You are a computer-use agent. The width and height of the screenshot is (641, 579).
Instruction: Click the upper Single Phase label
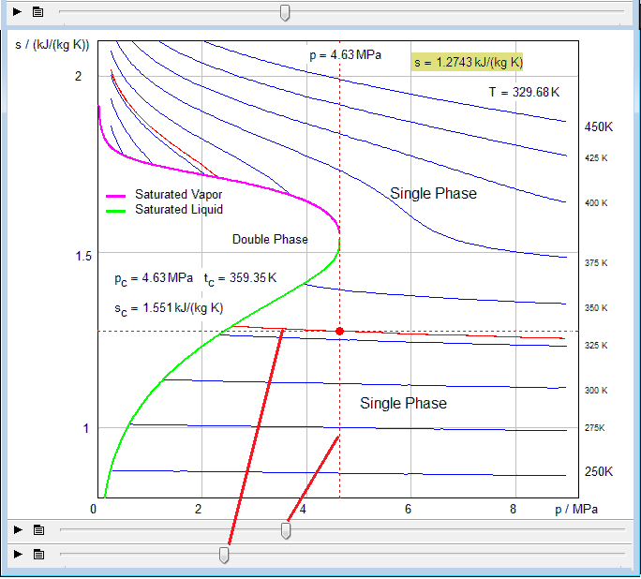tap(433, 193)
